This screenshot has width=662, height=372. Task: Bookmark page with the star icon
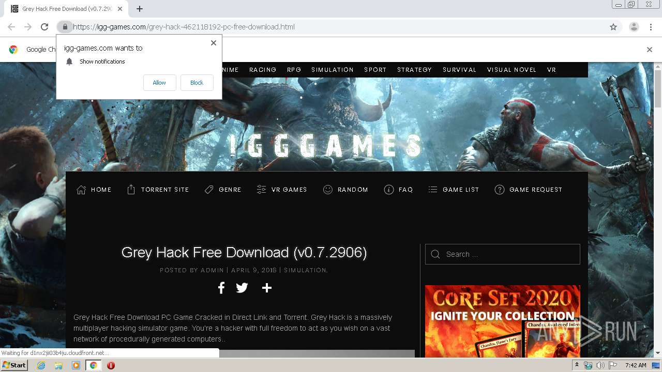tap(613, 27)
